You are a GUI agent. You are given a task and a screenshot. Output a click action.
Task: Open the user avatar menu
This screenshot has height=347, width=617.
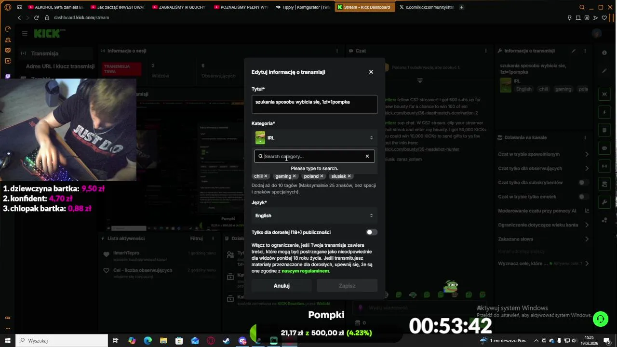tap(597, 33)
